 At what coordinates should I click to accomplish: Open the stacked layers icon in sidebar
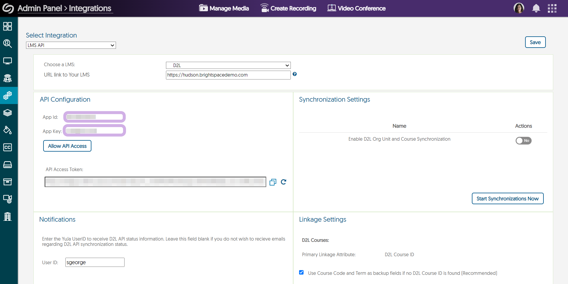tap(7, 113)
